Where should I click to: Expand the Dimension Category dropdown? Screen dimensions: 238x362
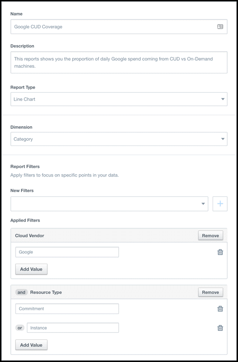[119, 139]
